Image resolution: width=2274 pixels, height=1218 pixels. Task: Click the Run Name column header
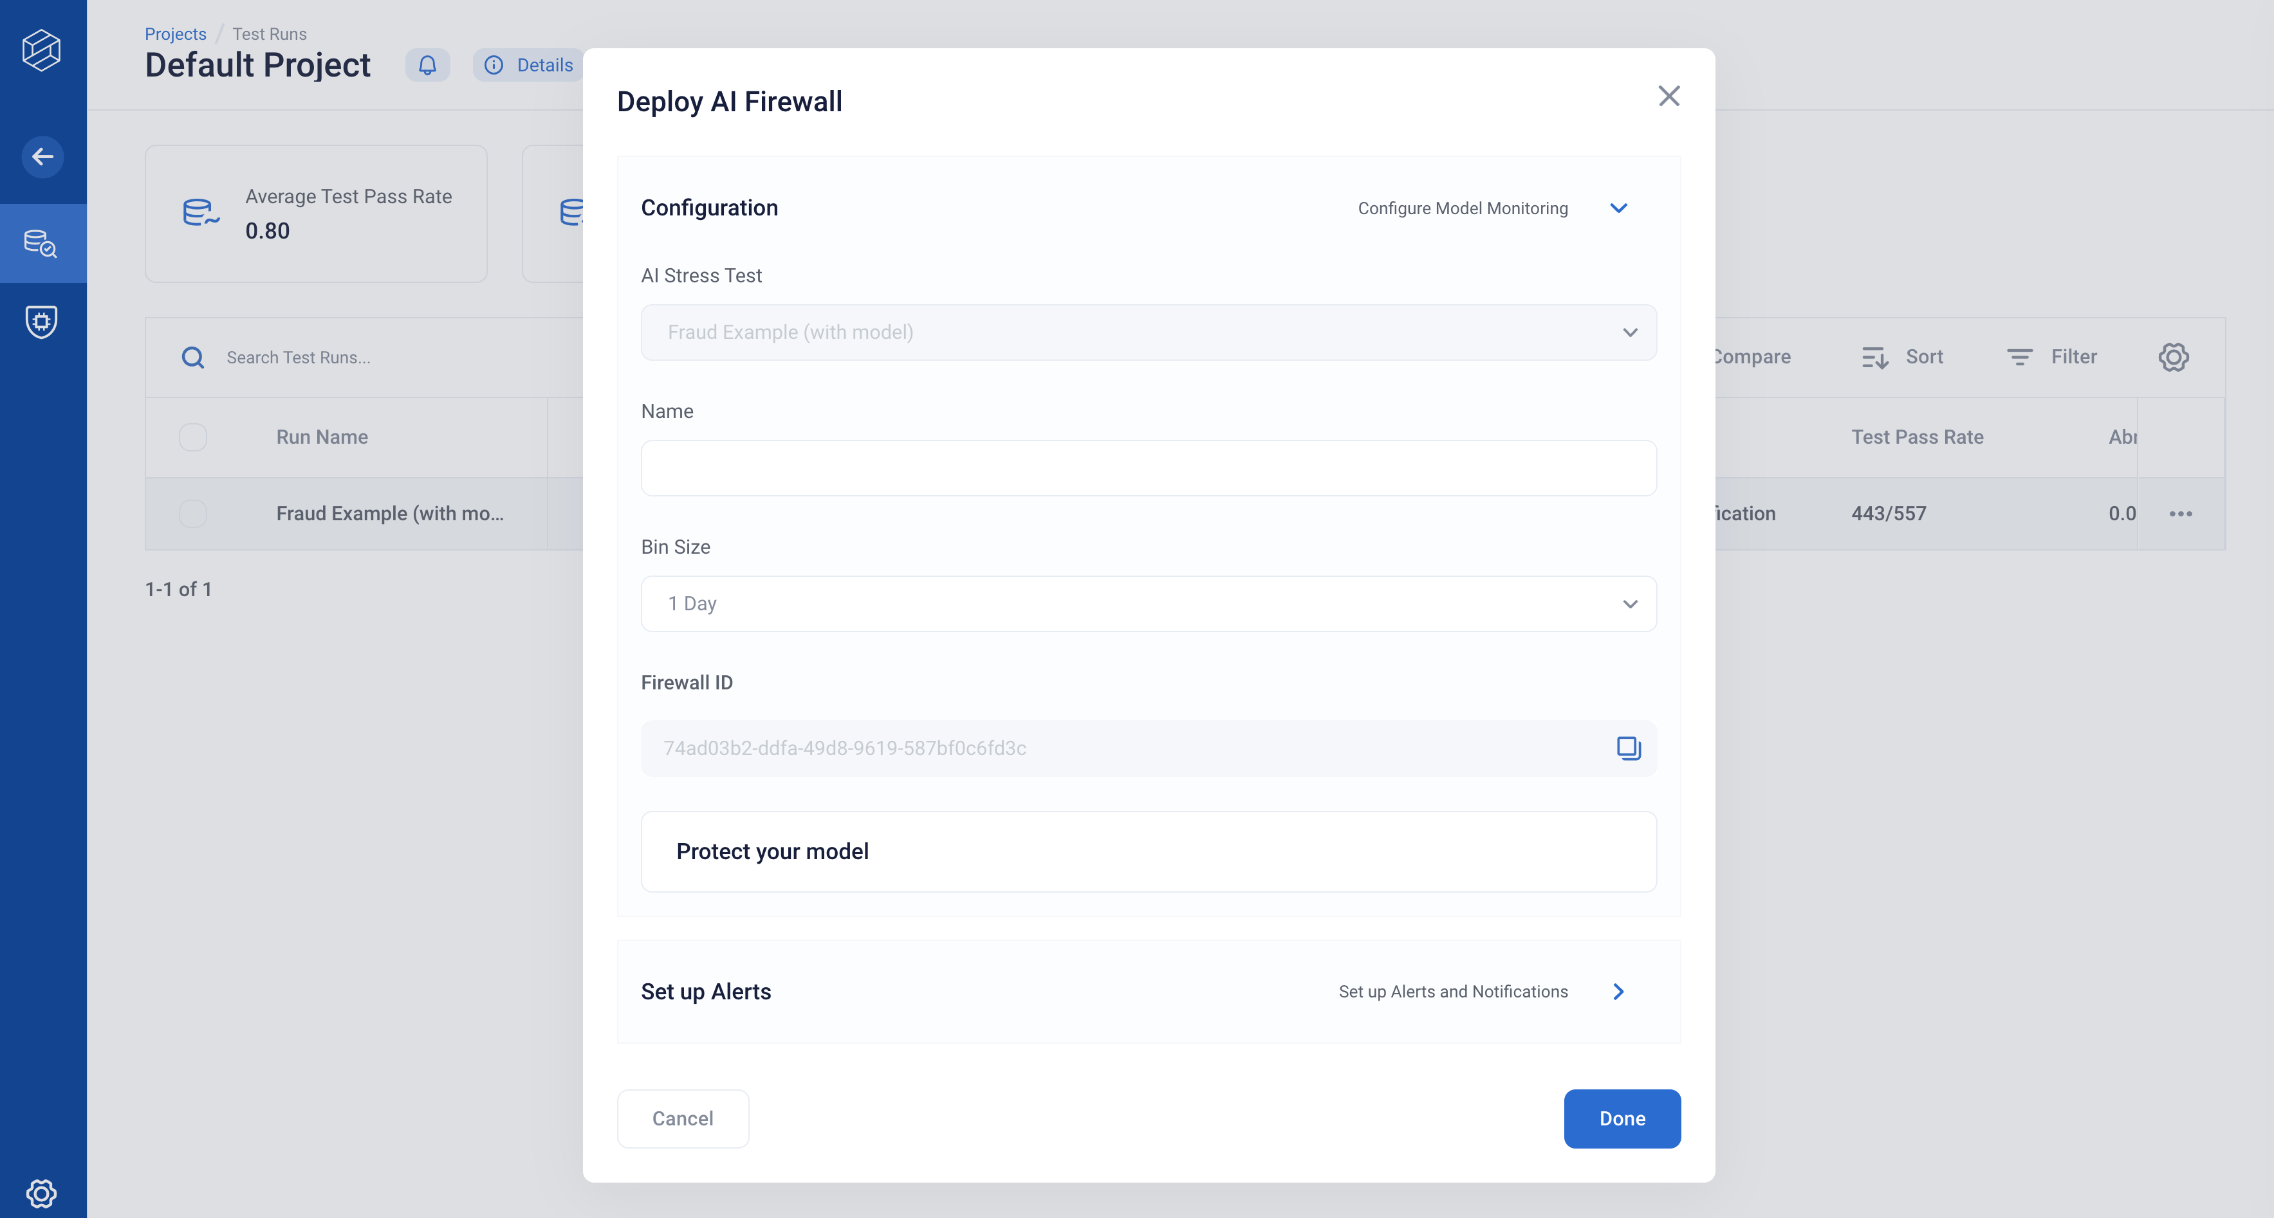click(321, 437)
